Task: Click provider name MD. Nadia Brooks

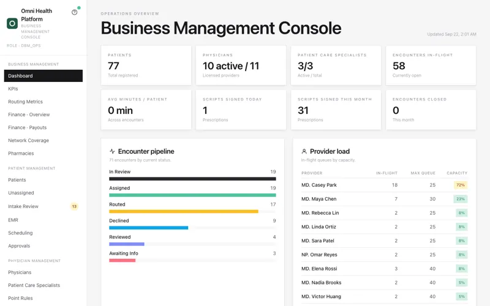Action: click(321, 283)
